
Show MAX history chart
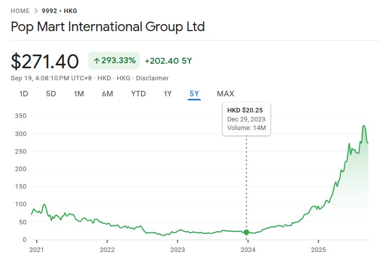[225, 94]
